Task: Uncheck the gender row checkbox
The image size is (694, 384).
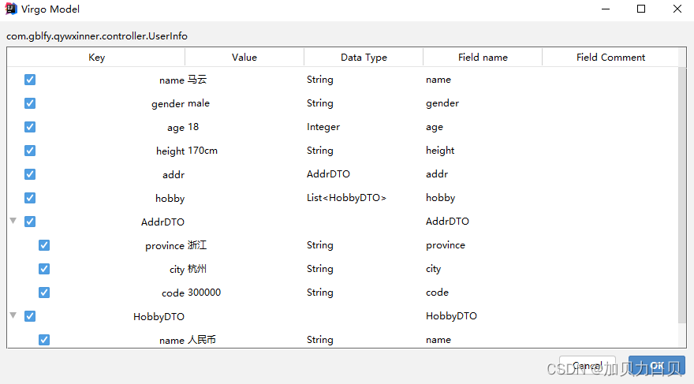Action: tap(30, 103)
